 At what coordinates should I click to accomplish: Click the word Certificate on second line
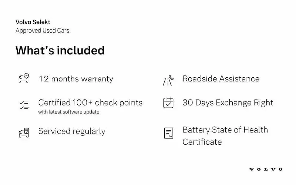tap(202, 142)
